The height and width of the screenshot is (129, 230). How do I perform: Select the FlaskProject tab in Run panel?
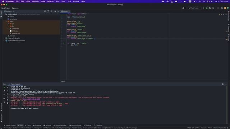(x=15, y=84)
